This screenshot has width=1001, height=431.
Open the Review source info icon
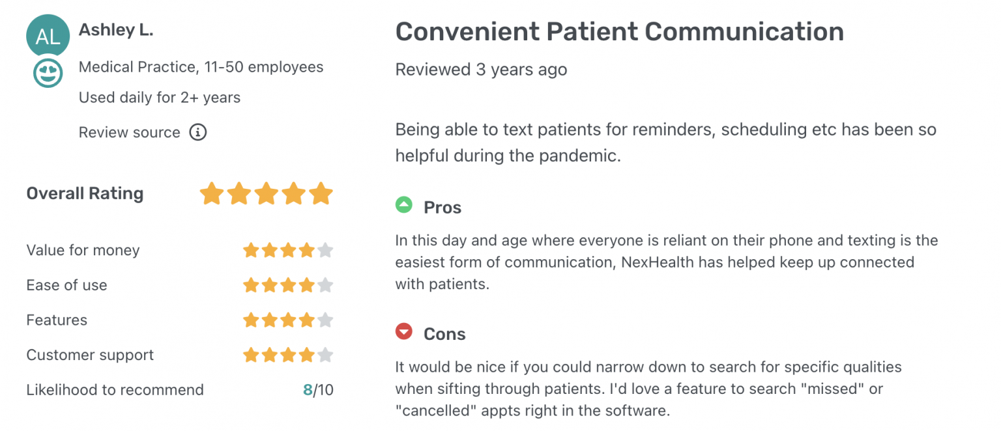(x=197, y=132)
